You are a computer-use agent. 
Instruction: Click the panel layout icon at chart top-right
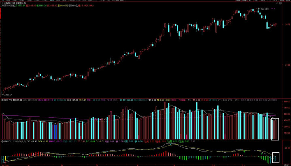pos(280,3)
